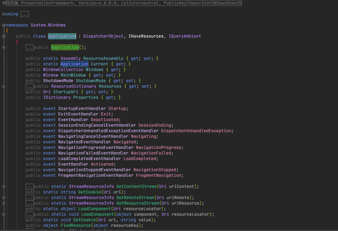Click ellipsis box before public Application()
This screenshot has height=231, width=338.
coord(30,47)
